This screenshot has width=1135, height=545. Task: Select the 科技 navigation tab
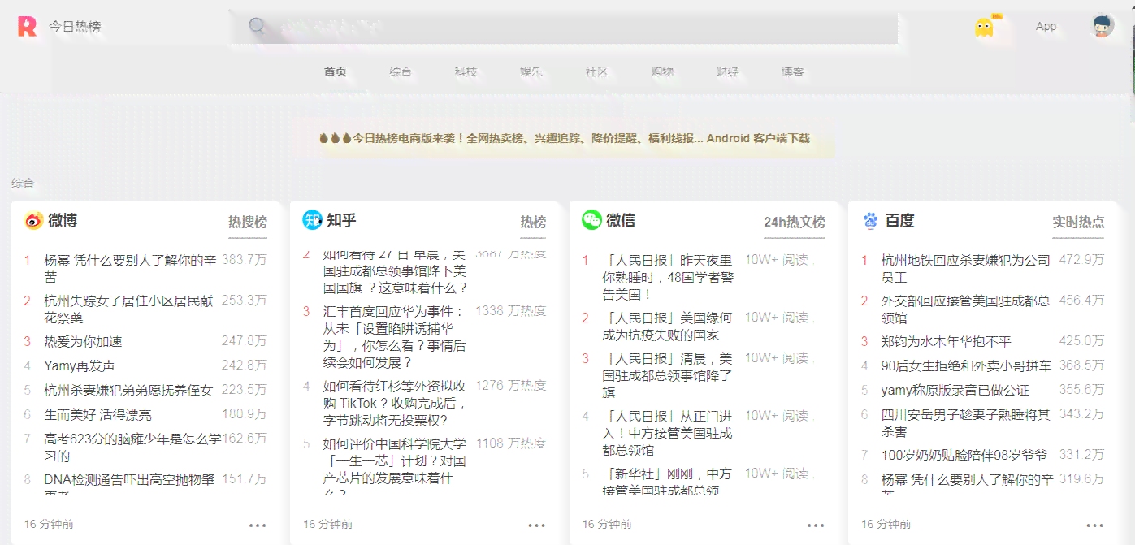(466, 71)
